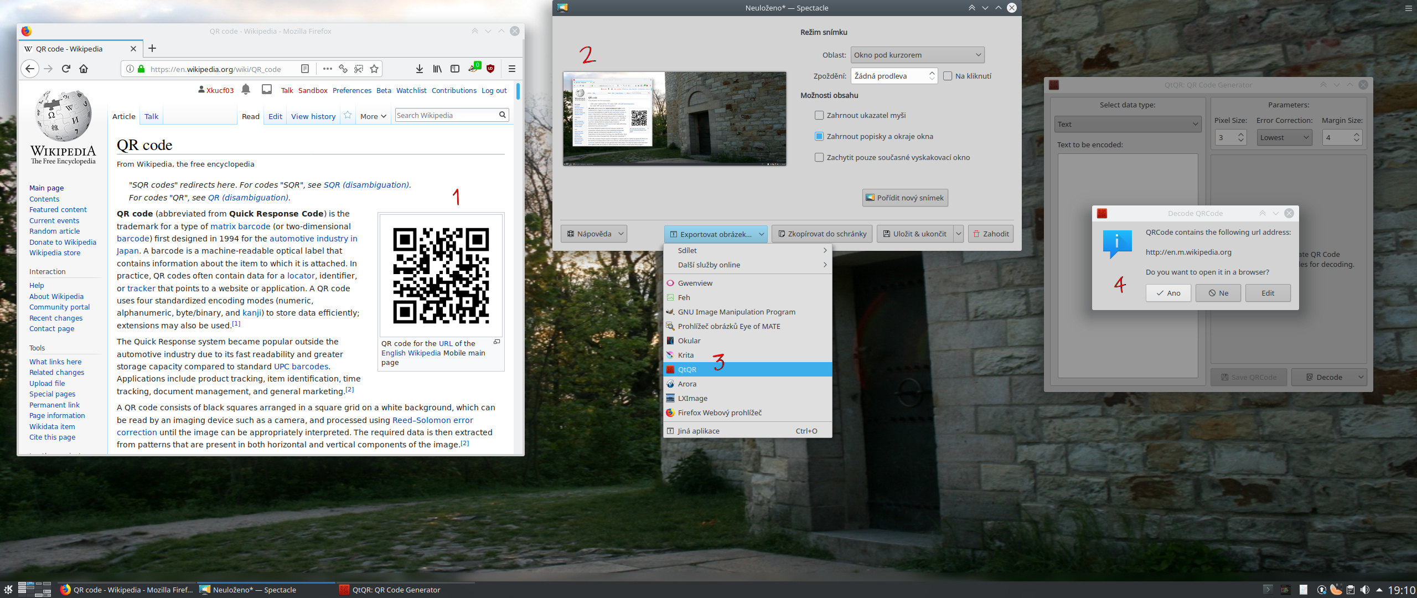The height and width of the screenshot is (598, 1417).
Task: Go to Firefox home page icon
Action: pos(84,69)
